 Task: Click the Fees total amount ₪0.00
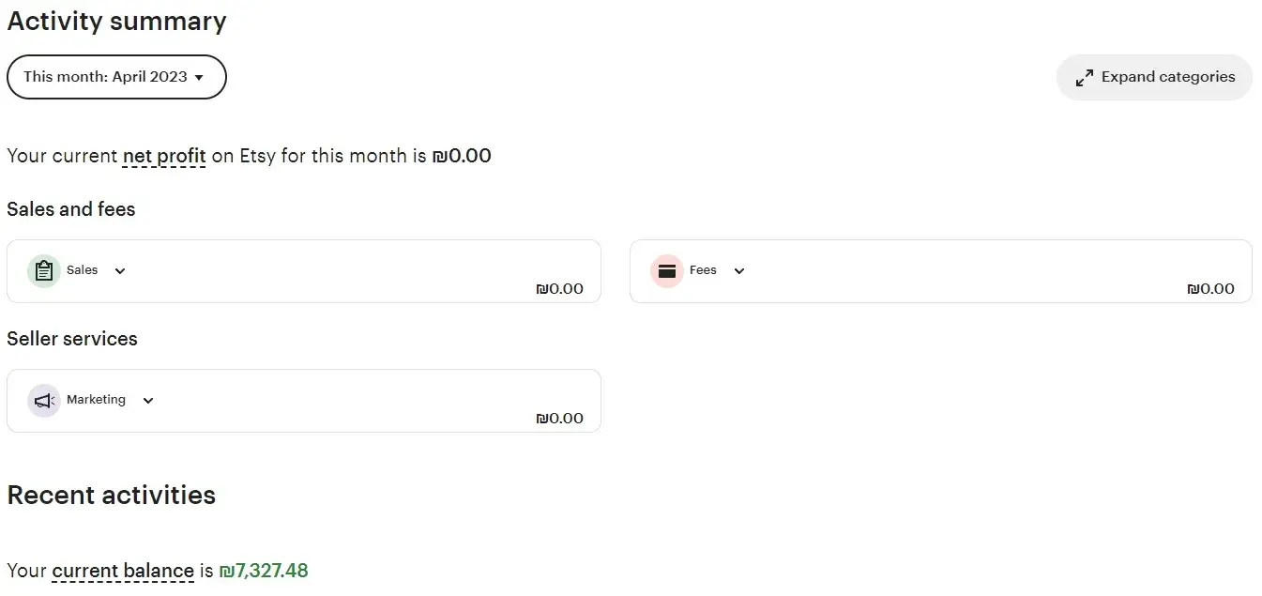[1210, 289]
